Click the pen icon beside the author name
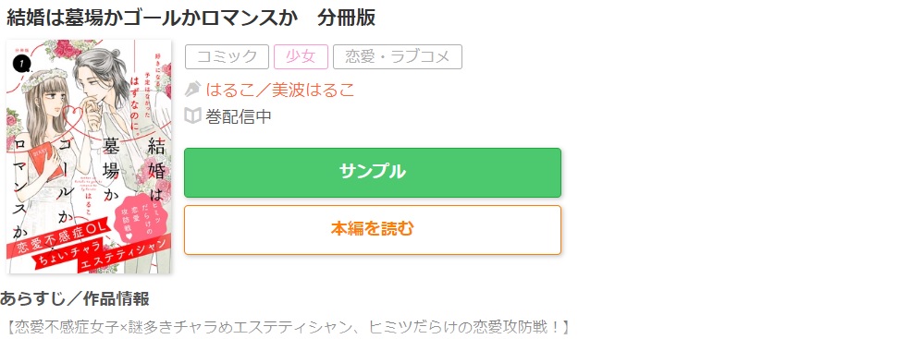 193,90
